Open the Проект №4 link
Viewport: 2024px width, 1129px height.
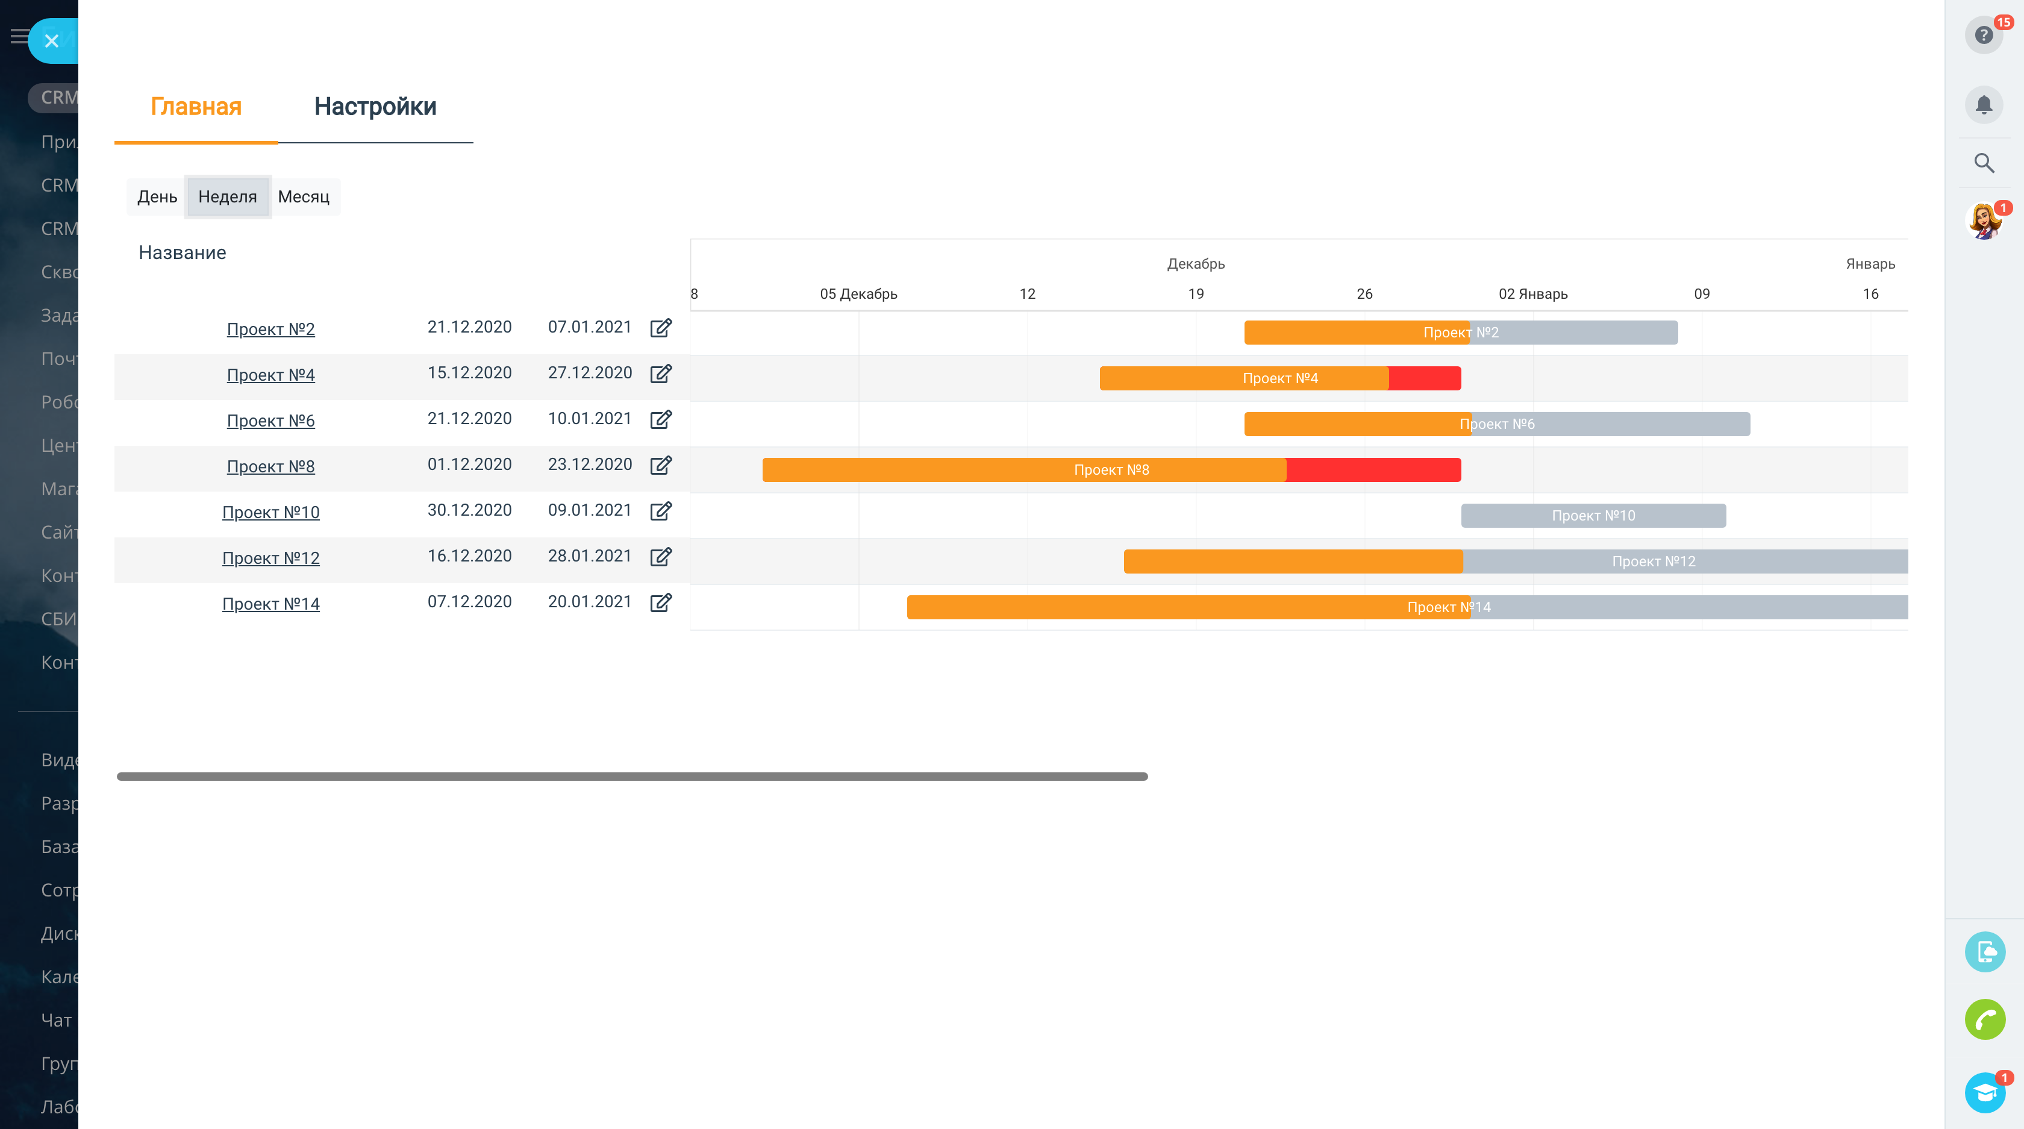tap(270, 375)
